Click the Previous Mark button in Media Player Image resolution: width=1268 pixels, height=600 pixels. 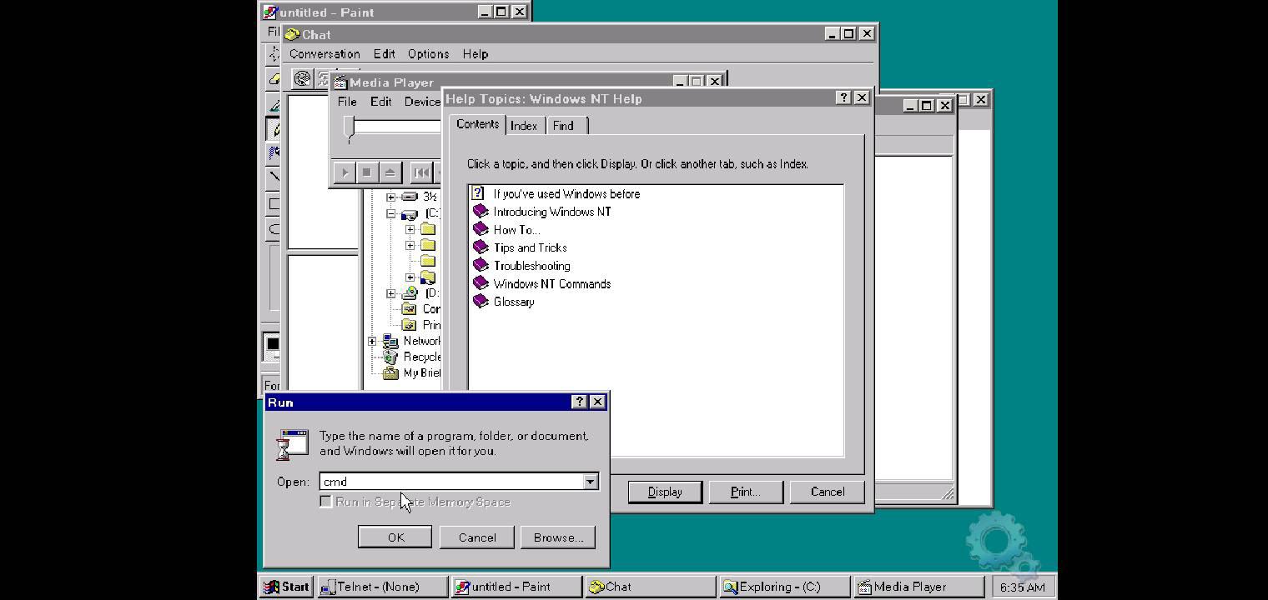(421, 172)
